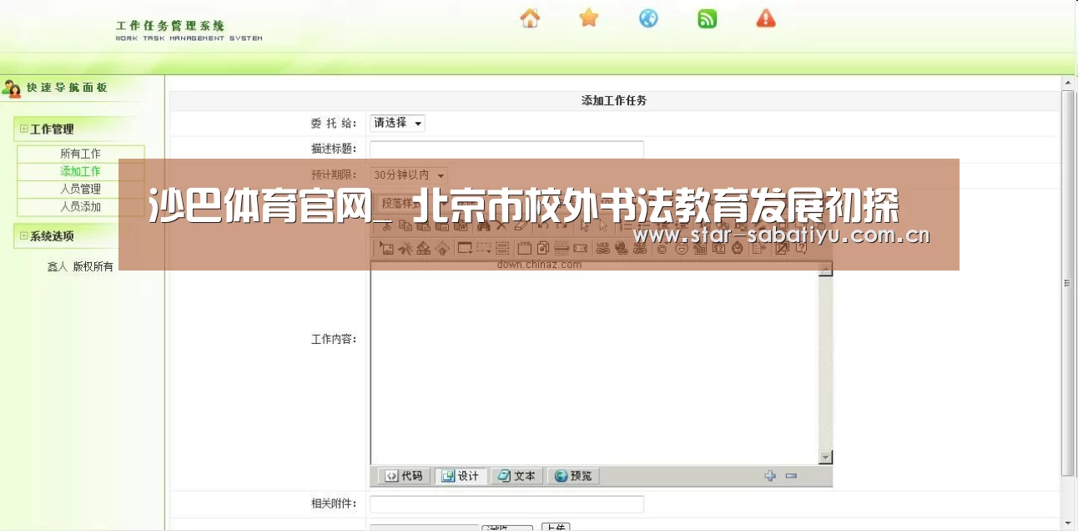Switch editor to 预览 mode
This screenshot has width=1078, height=531.
coord(573,476)
